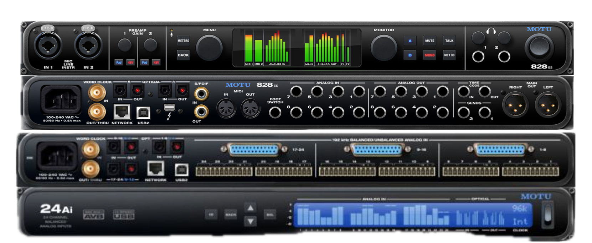Select monitor B button
The height and width of the screenshot is (243, 592).
pos(410,55)
